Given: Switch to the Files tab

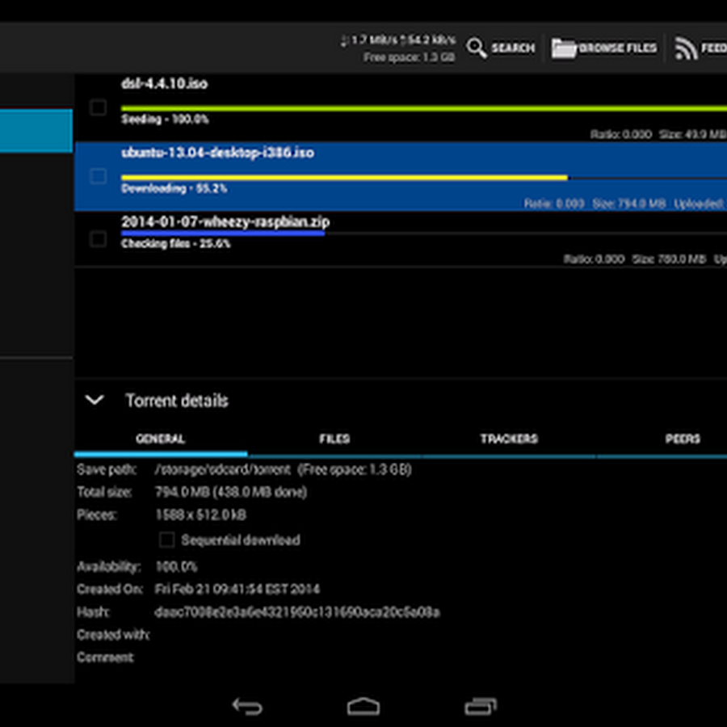Looking at the screenshot, I should pyautogui.click(x=334, y=439).
